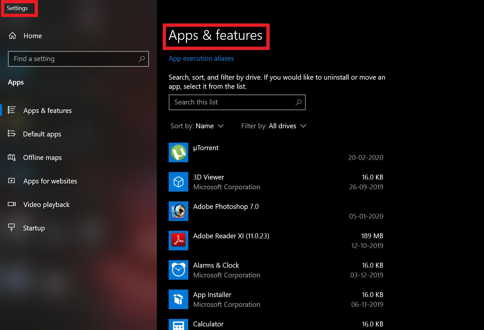Click the 3D Viewer app icon
This screenshot has height=330, width=484.
click(x=178, y=182)
